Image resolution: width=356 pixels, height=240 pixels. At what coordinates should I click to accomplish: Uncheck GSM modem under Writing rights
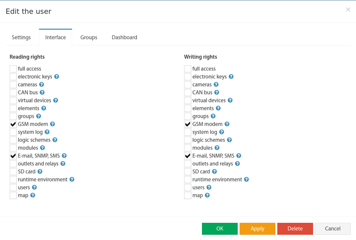coord(188,124)
